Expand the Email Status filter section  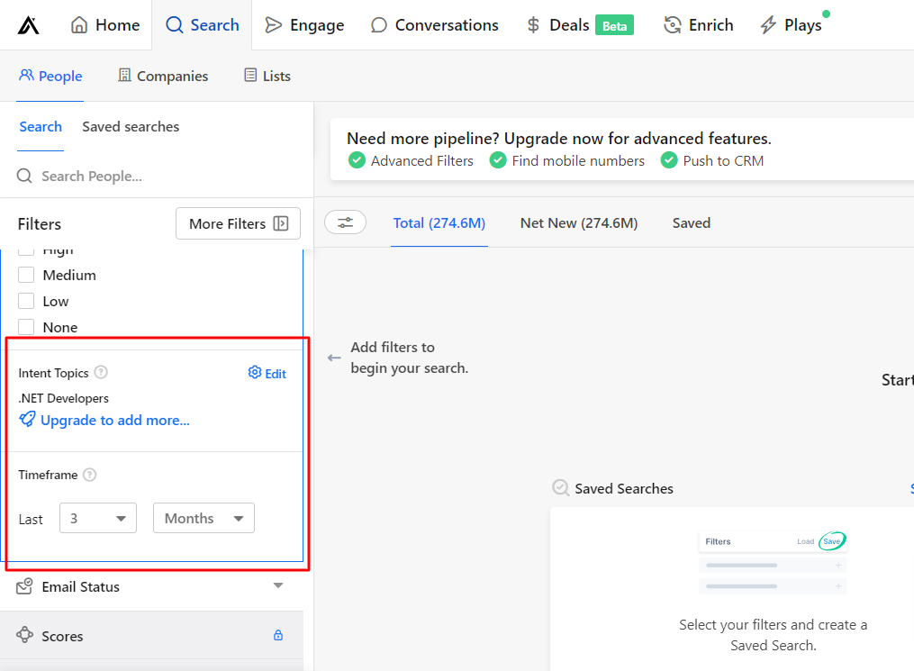pos(278,586)
